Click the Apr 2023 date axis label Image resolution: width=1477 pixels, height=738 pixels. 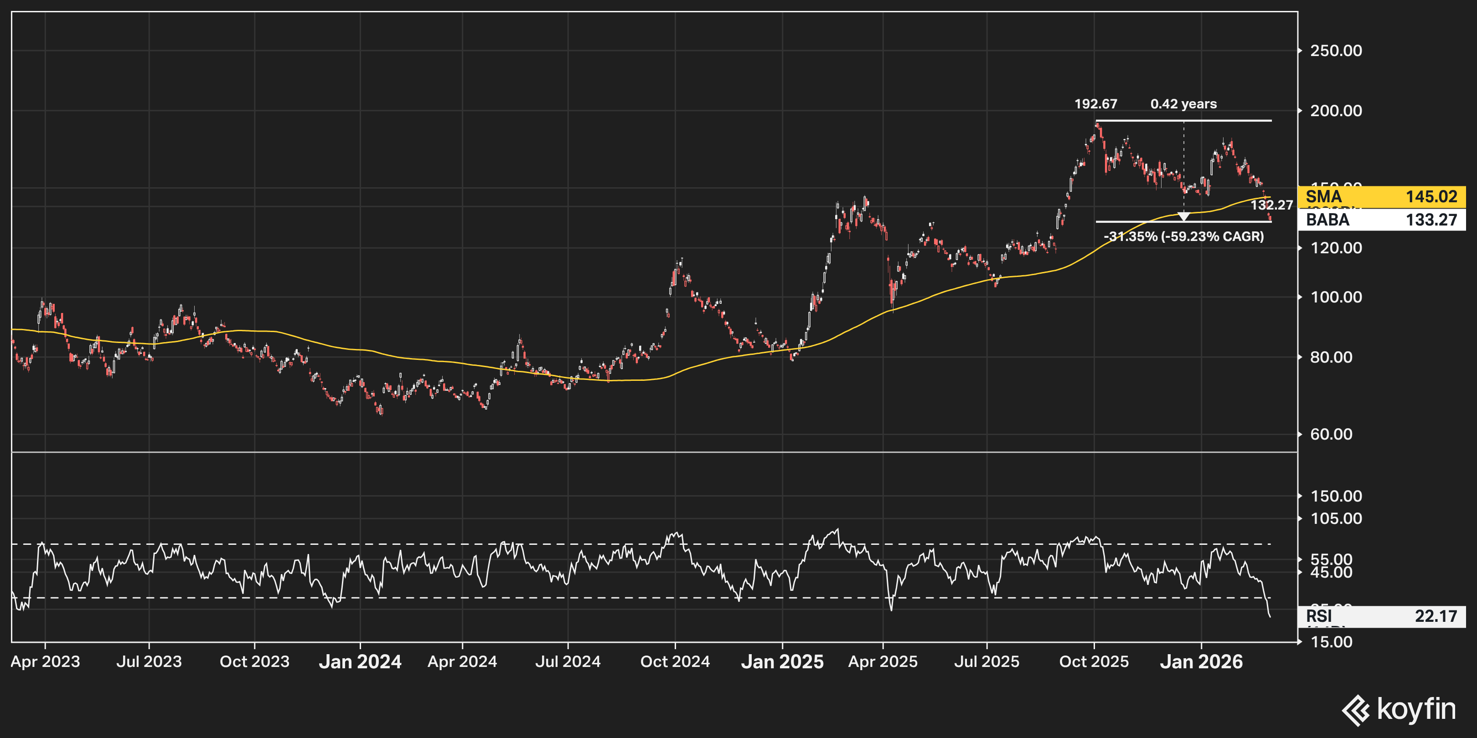45,662
